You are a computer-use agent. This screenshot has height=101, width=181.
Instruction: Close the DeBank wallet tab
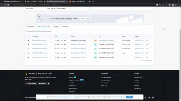point(89,2)
